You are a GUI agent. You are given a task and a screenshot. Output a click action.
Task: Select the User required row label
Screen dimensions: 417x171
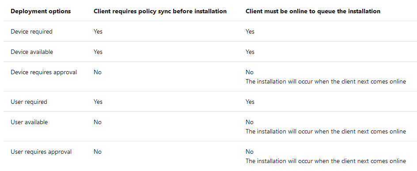tap(29, 102)
